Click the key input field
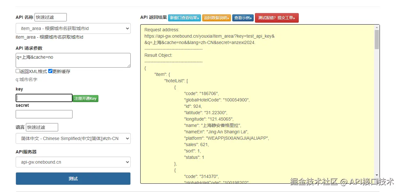 [44, 98]
